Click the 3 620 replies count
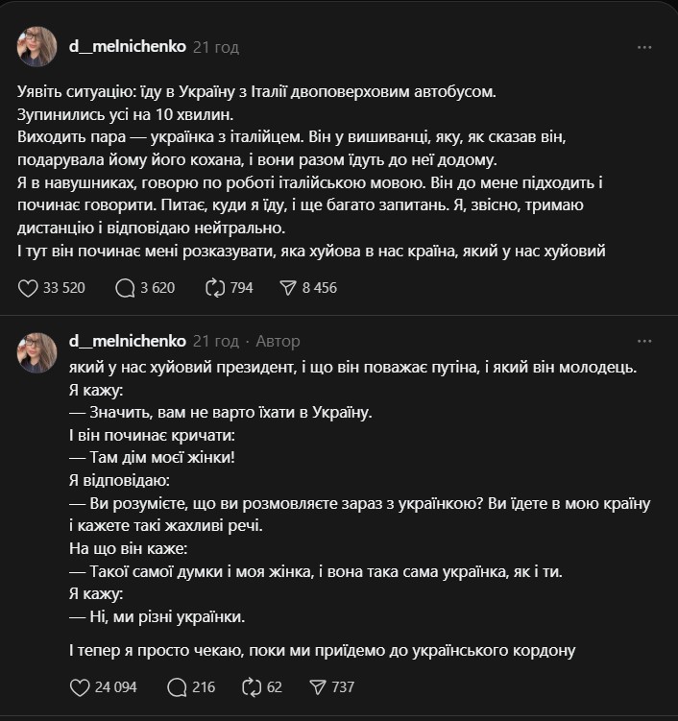This screenshot has width=678, height=721. click(157, 287)
